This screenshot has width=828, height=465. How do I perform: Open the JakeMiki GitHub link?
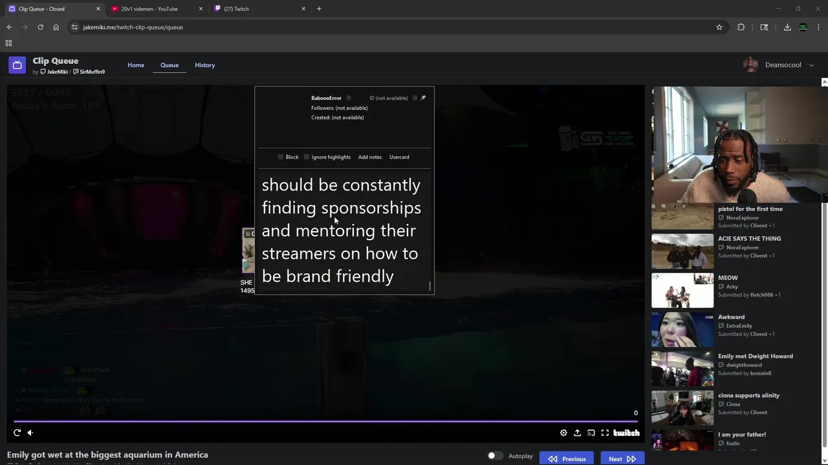point(54,72)
